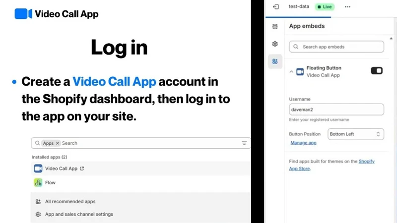The width and height of the screenshot is (397, 223).
Task: Remove the Apps filter chip with its X
Action: coord(58,143)
